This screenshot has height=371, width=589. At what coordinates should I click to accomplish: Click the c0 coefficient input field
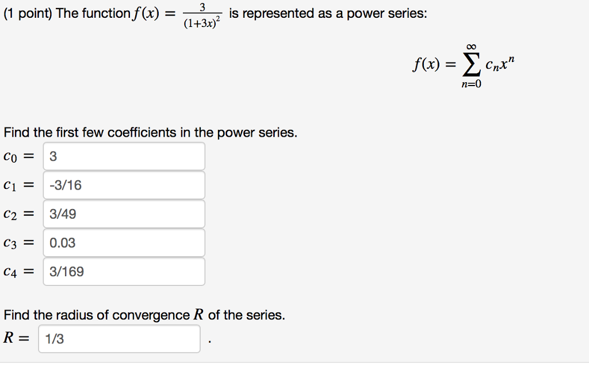(x=124, y=156)
